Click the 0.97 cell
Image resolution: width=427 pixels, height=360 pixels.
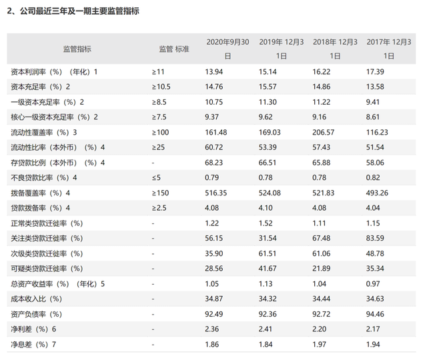click(x=373, y=284)
